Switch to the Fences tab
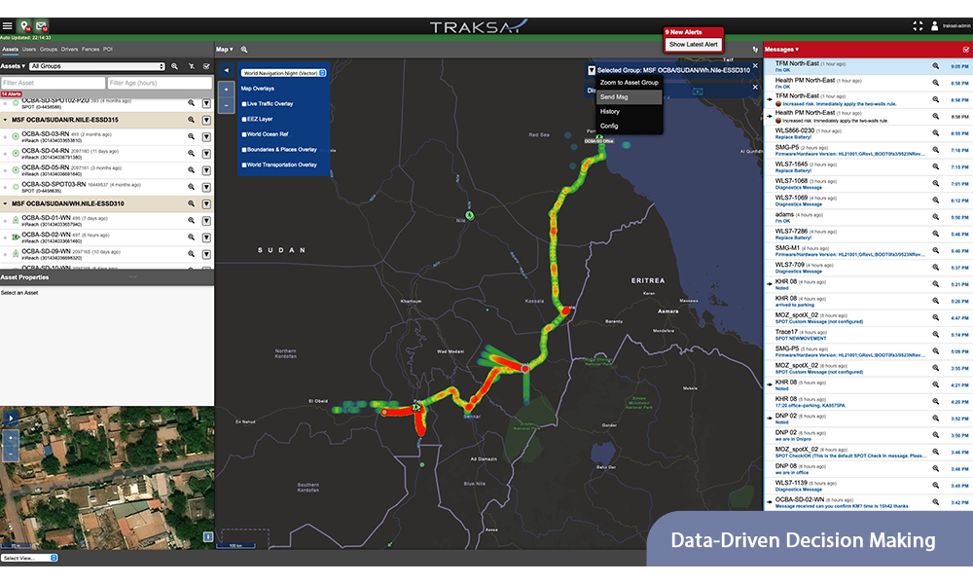This screenshot has height=584, width=973. 91,49
